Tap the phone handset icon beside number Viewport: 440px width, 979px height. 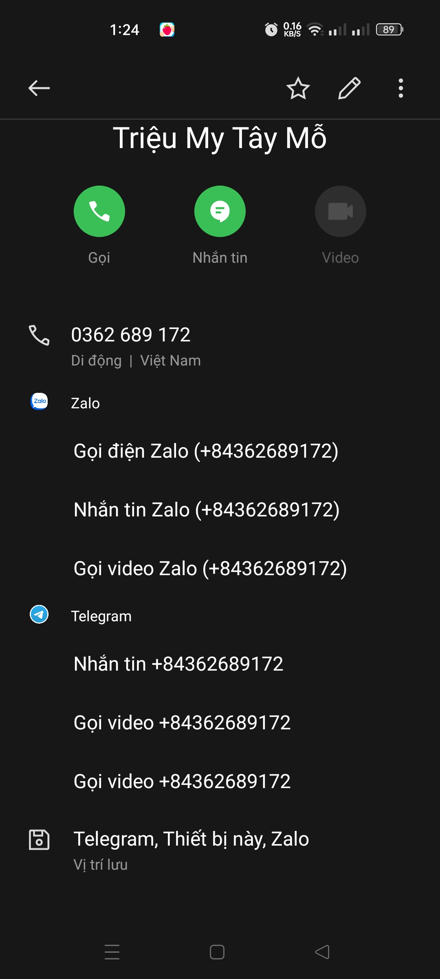pos(39,335)
